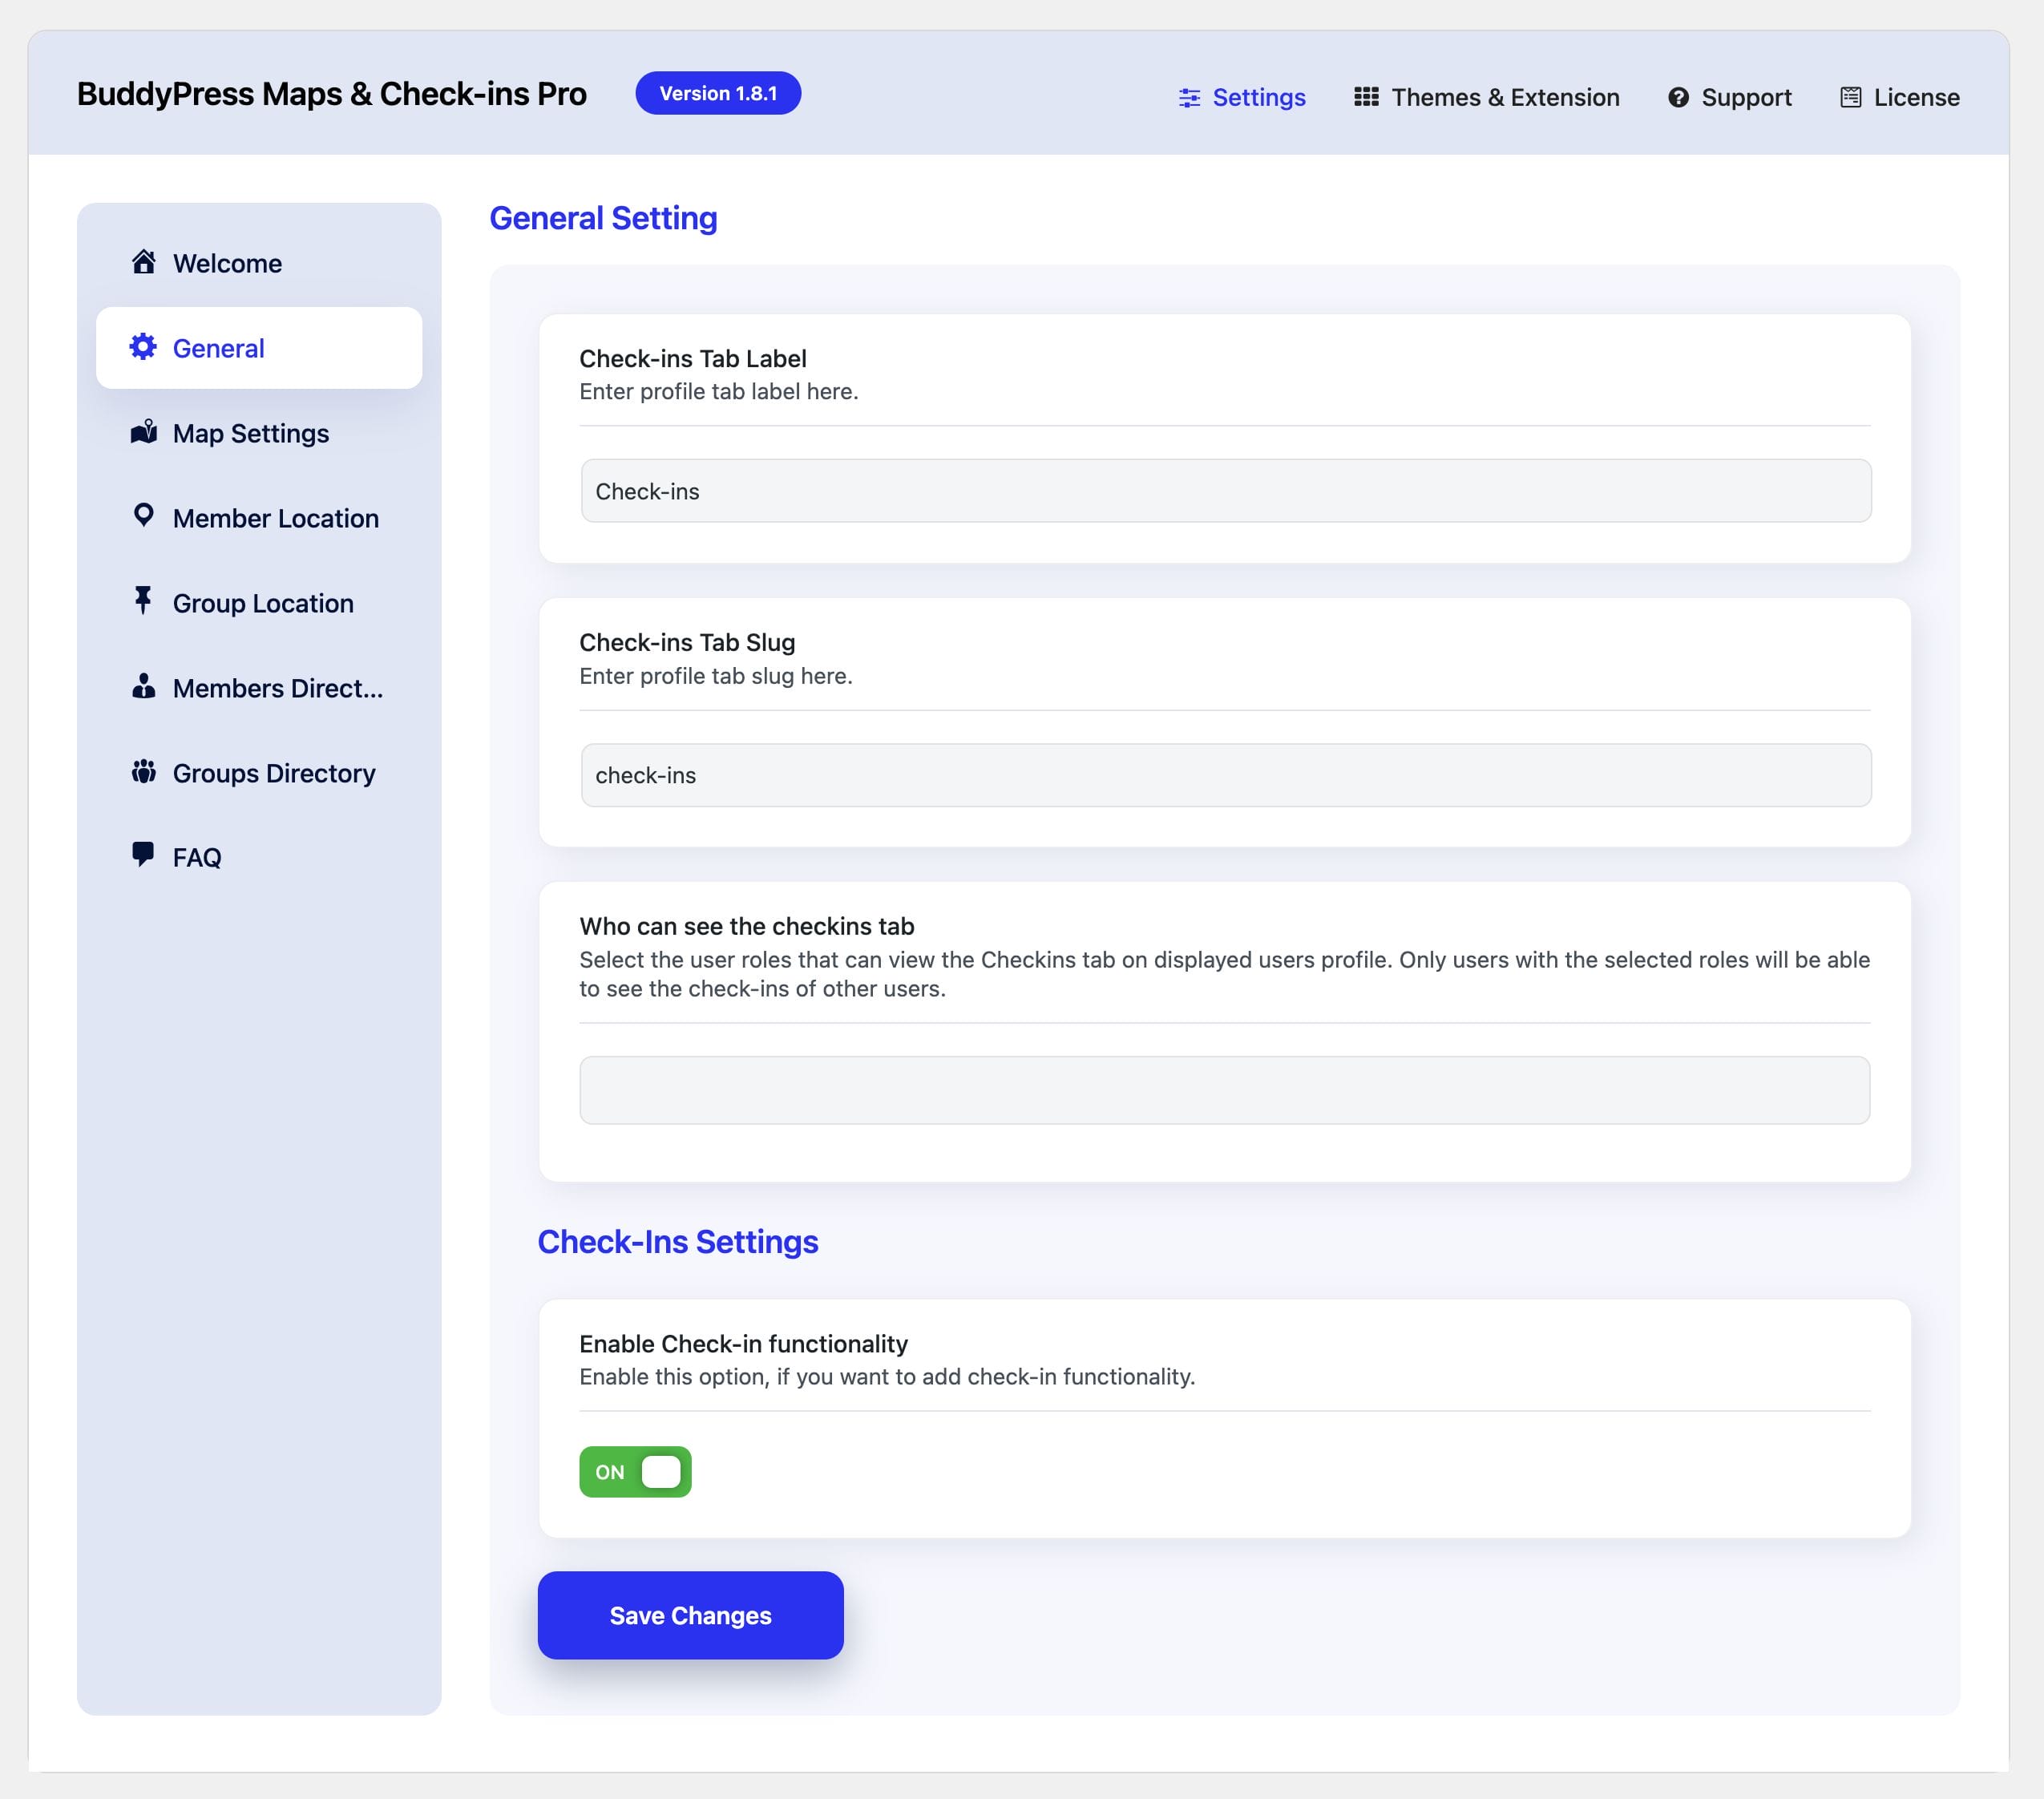Click the Welcome home icon
The image size is (2044, 1799).
tap(143, 262)
